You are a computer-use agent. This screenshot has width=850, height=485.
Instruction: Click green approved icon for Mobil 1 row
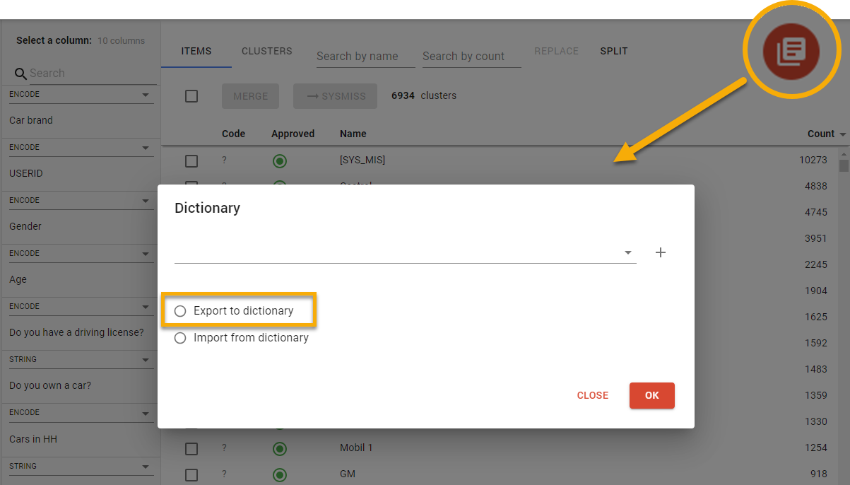pos(280,448)
